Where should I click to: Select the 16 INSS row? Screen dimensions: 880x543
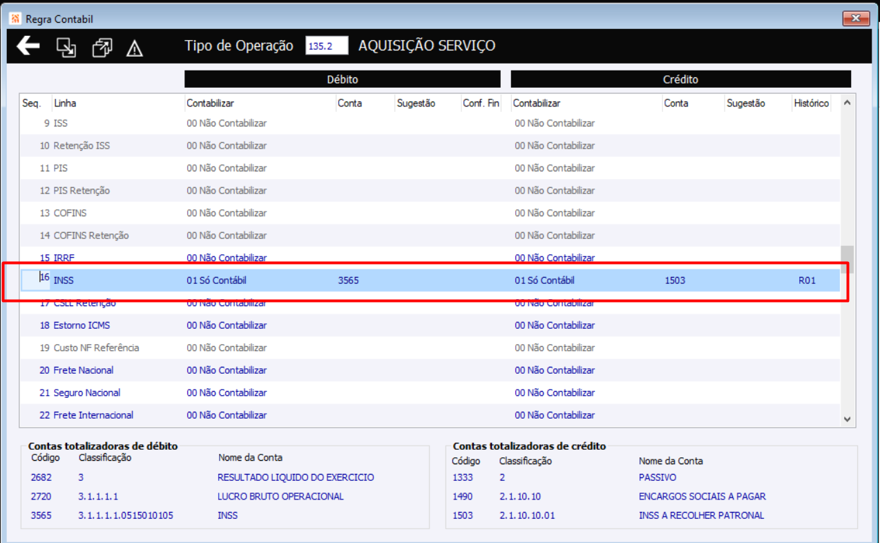430,280
